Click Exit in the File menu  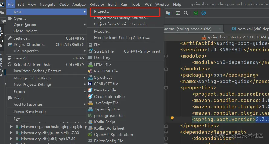pos(46,119)
